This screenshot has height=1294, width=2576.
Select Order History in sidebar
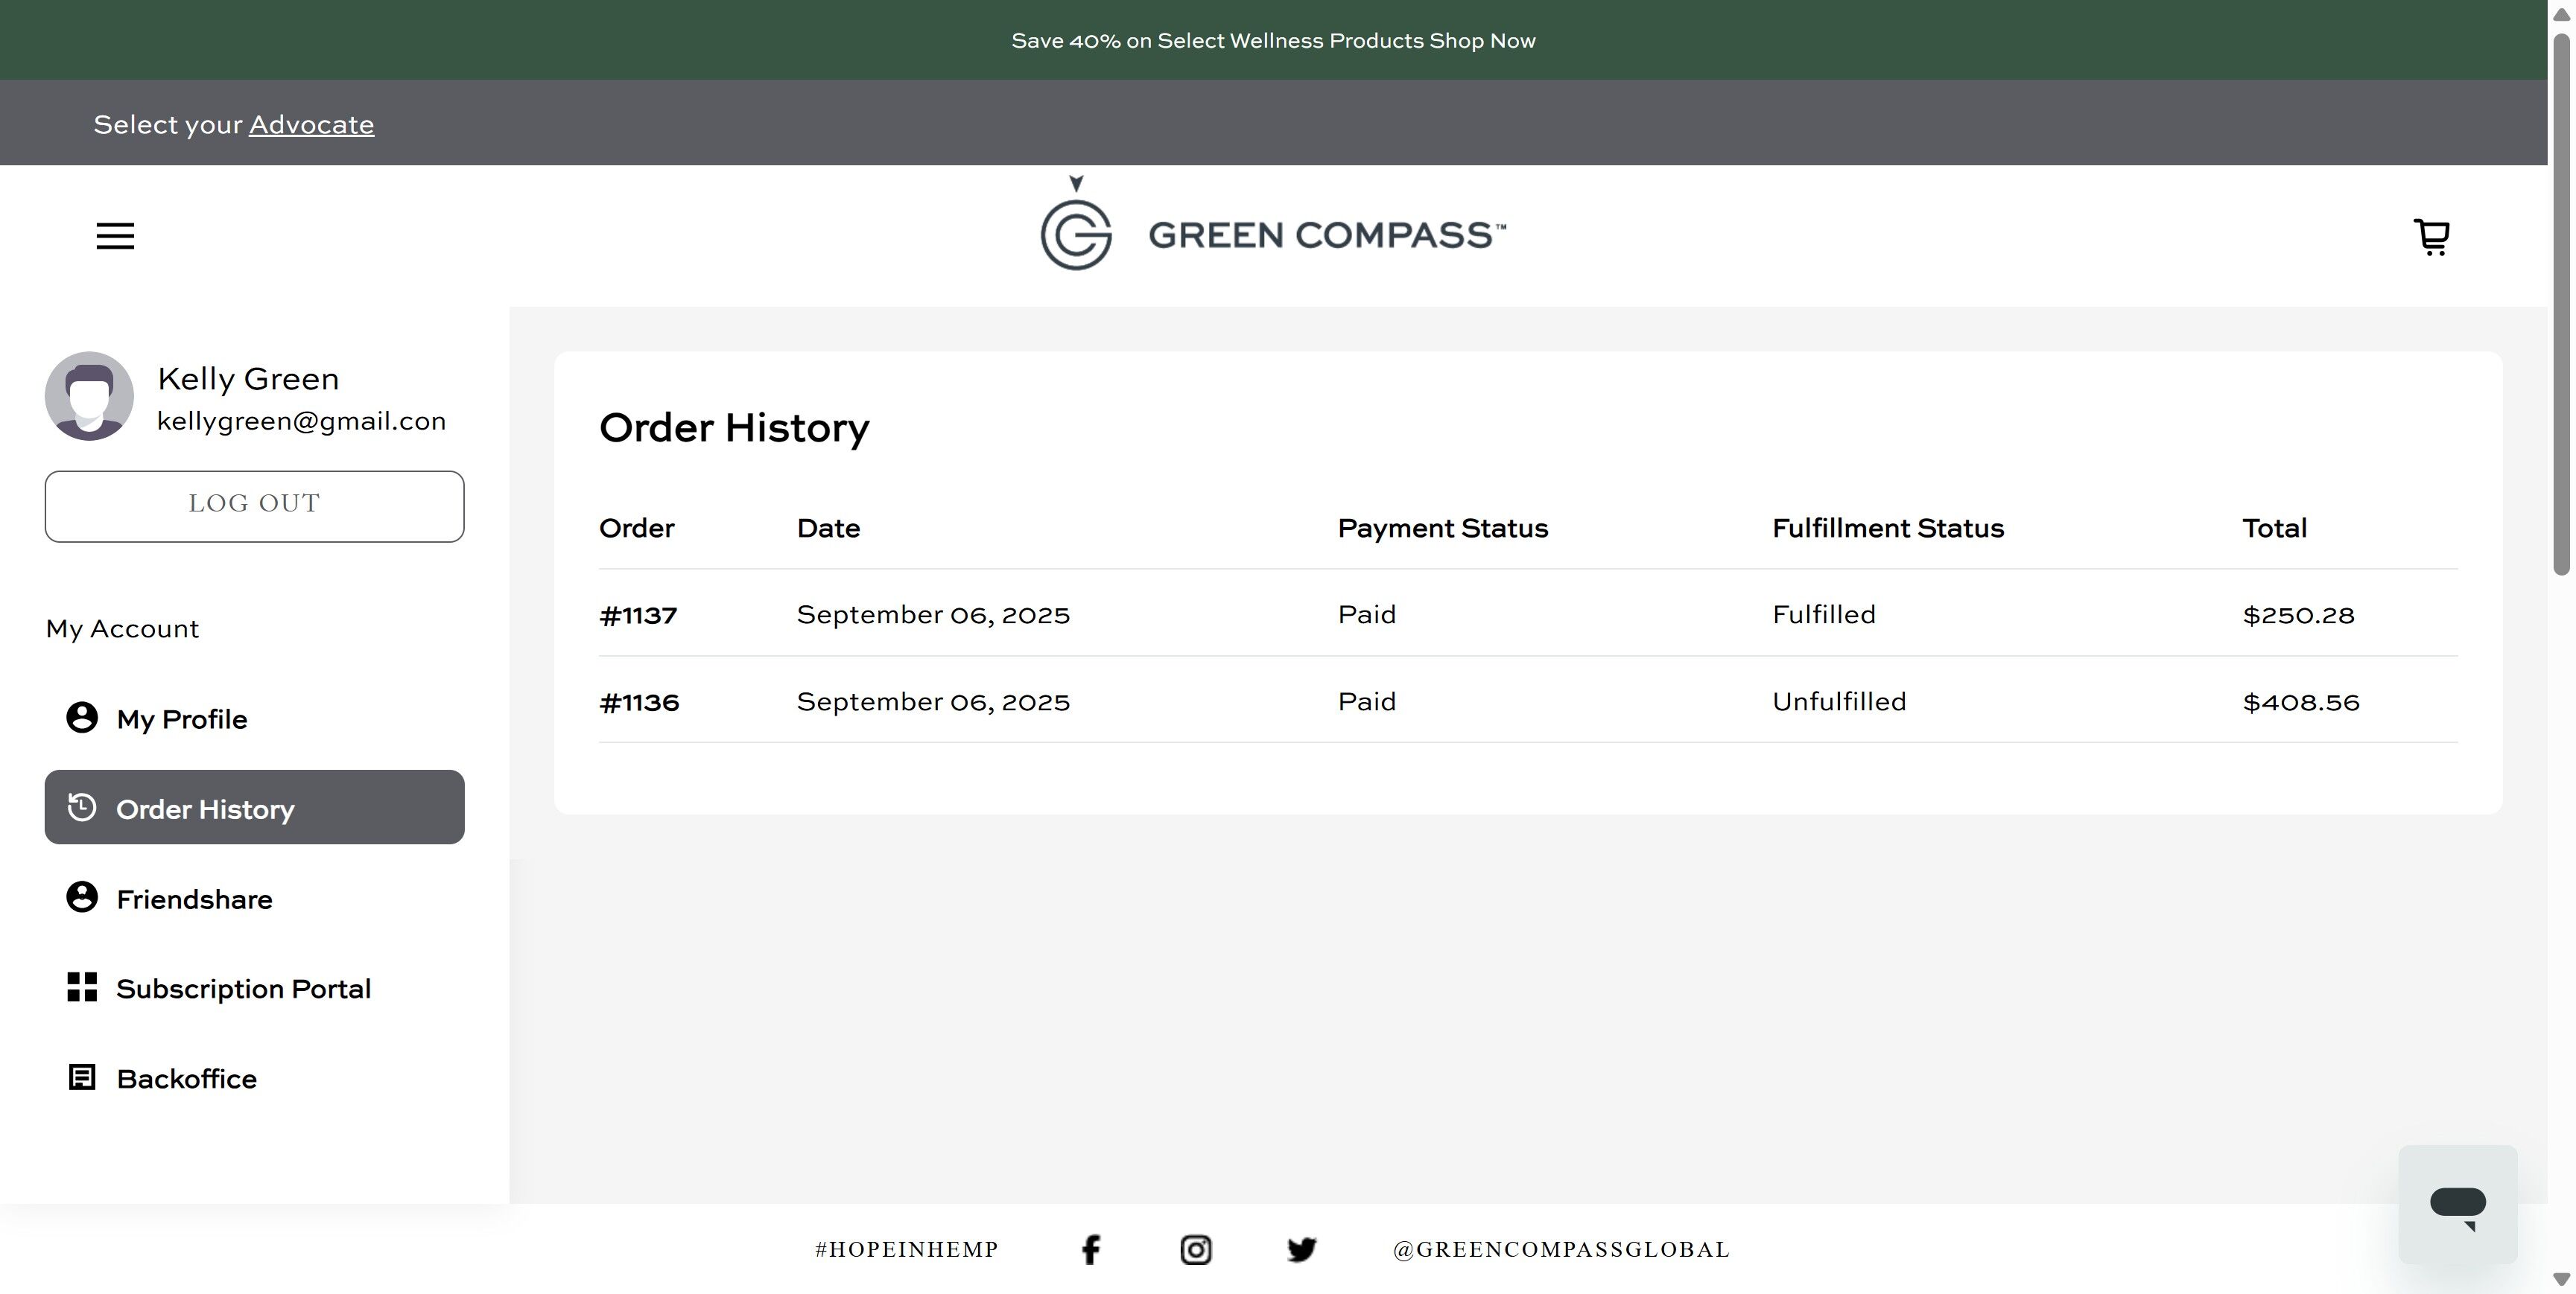pyautogui.click(x=255, y=807)
